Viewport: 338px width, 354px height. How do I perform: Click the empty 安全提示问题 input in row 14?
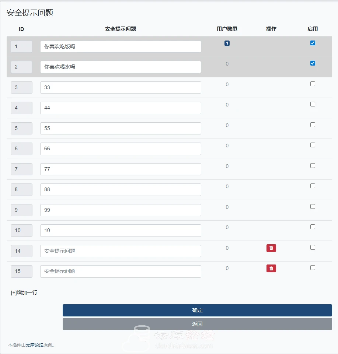click(x=120, y=251)
